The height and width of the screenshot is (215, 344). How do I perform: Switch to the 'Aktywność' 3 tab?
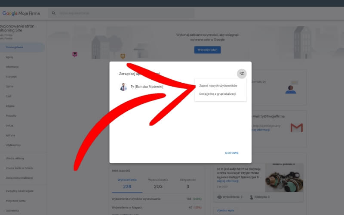(188, 184)
